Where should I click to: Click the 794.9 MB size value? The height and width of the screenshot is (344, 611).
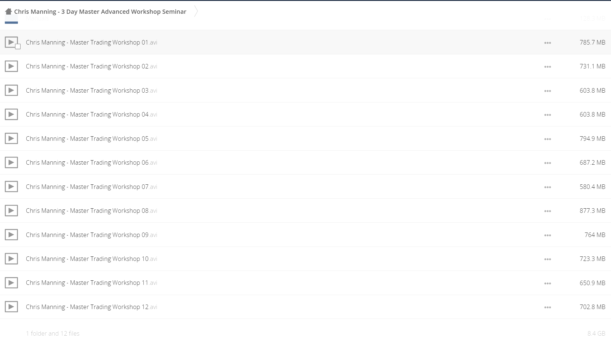(x=592, y=139)
